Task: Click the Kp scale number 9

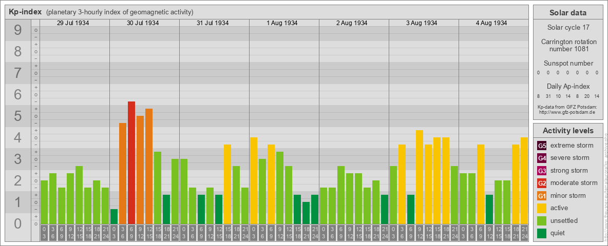Action: [18, 30]
